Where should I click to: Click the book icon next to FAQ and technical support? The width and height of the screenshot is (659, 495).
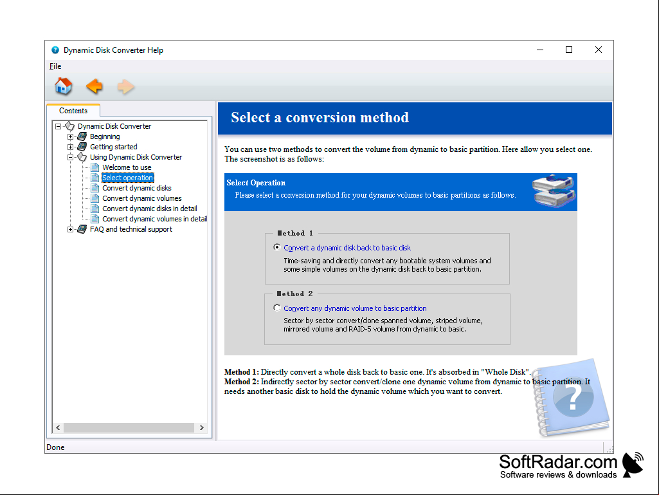point(82,229)
